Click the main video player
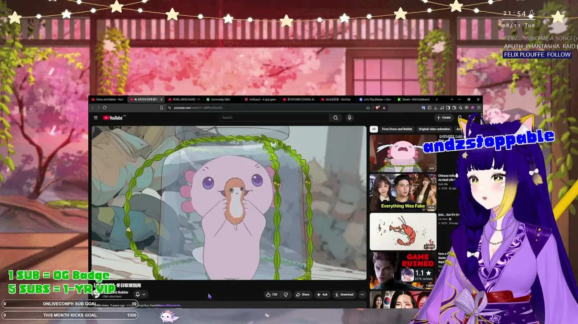Image resolution: width=578 pixels, height=324 pixels. coord(229,203)
